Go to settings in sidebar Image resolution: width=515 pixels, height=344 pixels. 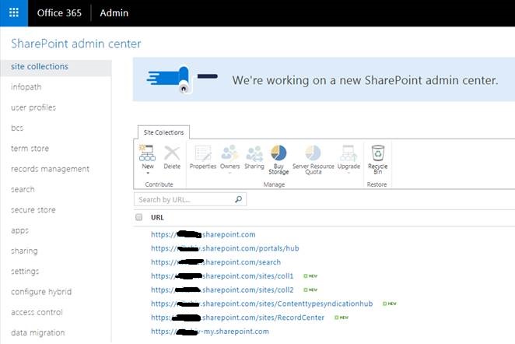point(25,271)
